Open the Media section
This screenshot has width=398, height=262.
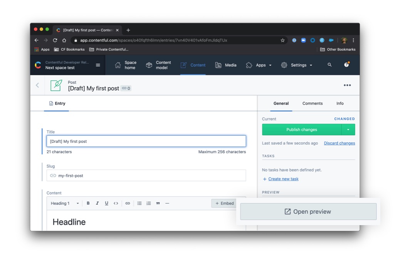tap(226, 65)
